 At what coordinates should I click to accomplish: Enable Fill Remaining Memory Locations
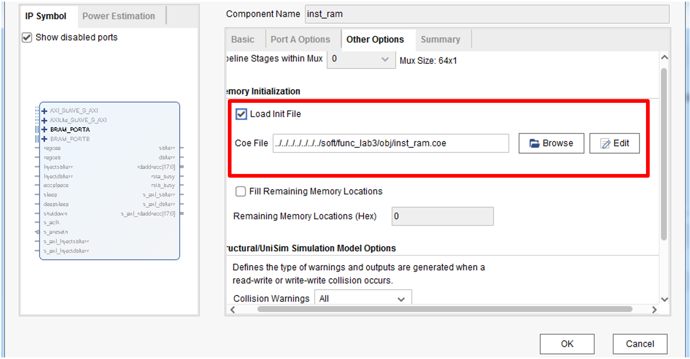241,192
